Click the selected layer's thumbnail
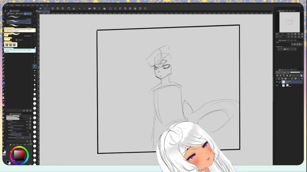This screenshot has height=172, width=307. [x=283, y=82]
